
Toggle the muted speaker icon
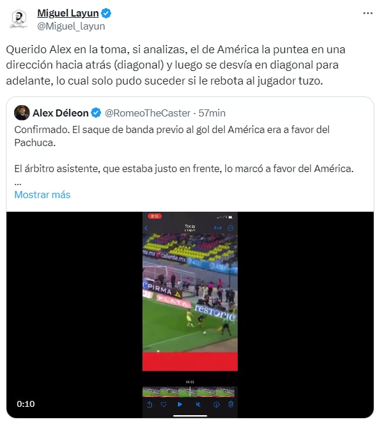(198, 404)
